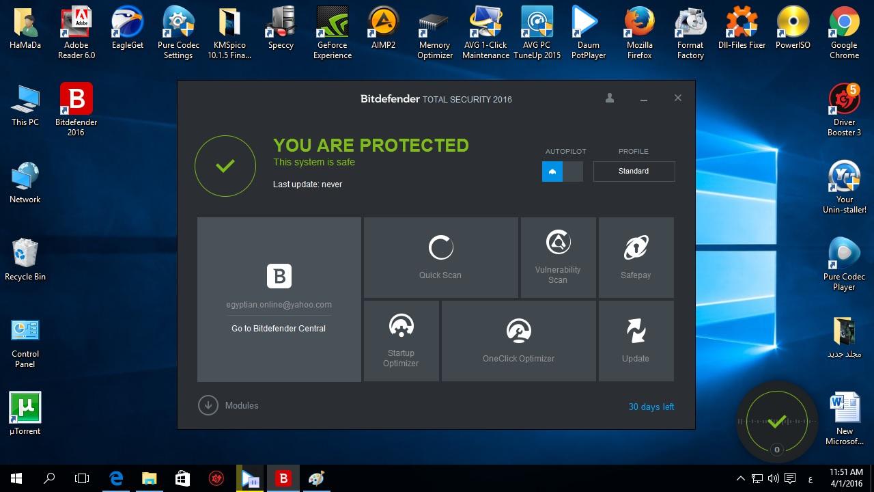The width and height of the screenshot is (874, 492).
Task: Select AVG PC TuneUp 2015 icon
Action: [537, 33]
